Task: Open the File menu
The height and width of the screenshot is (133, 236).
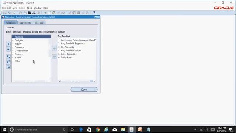Action: pyautogui.click(x=4, y=8)
